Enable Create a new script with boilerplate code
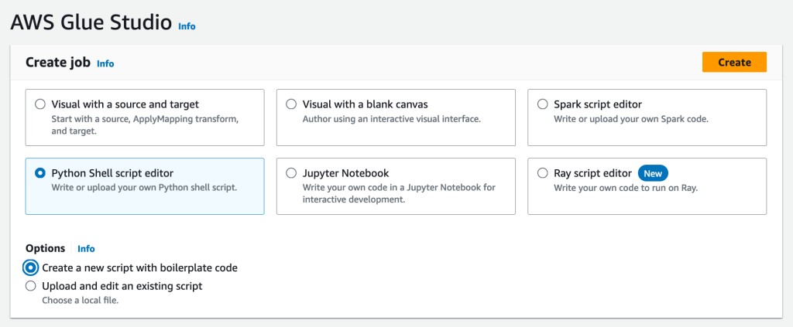This screenshot has width=793, height=327. [31, 267]
